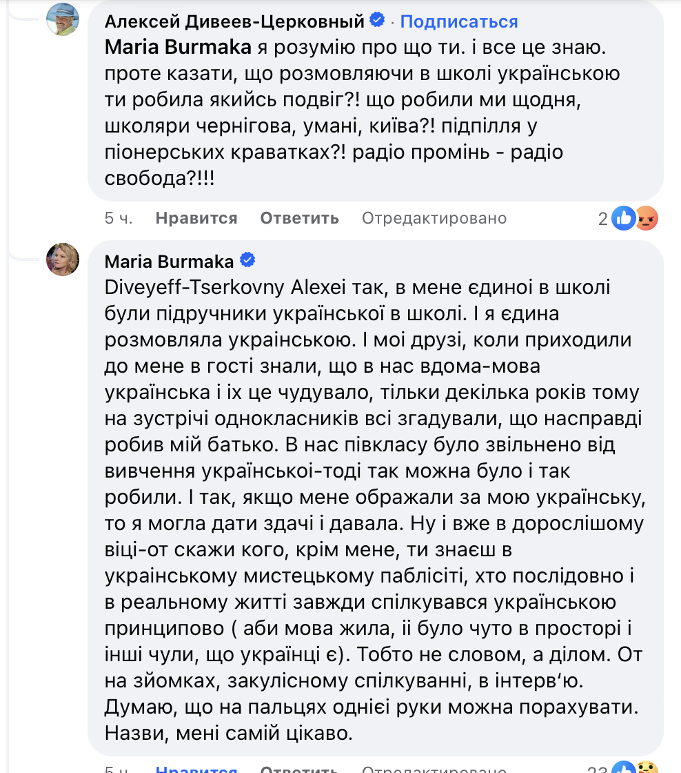Click Нравится under Алексей's comment
The image size is (681, 773).
click(197, 218)
